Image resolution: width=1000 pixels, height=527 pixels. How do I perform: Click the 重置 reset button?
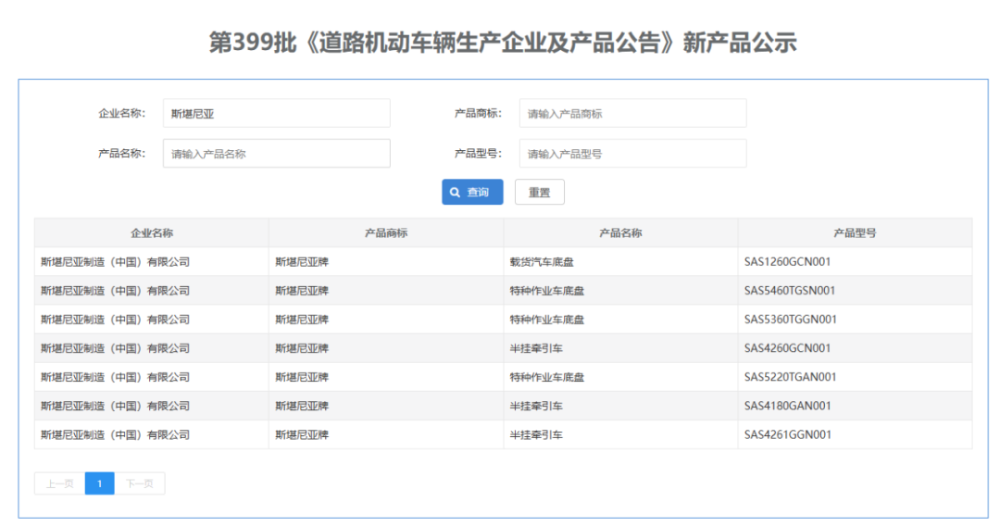point(539,192)
